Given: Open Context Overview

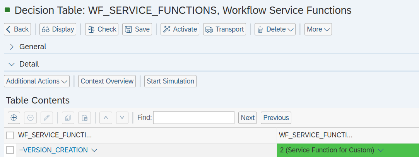Looking at the screenshot, I should (107, 81).
